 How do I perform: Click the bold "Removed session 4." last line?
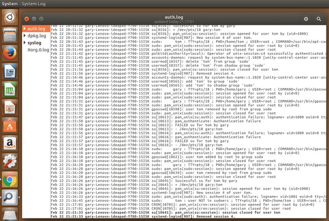(x=143, y=217)
